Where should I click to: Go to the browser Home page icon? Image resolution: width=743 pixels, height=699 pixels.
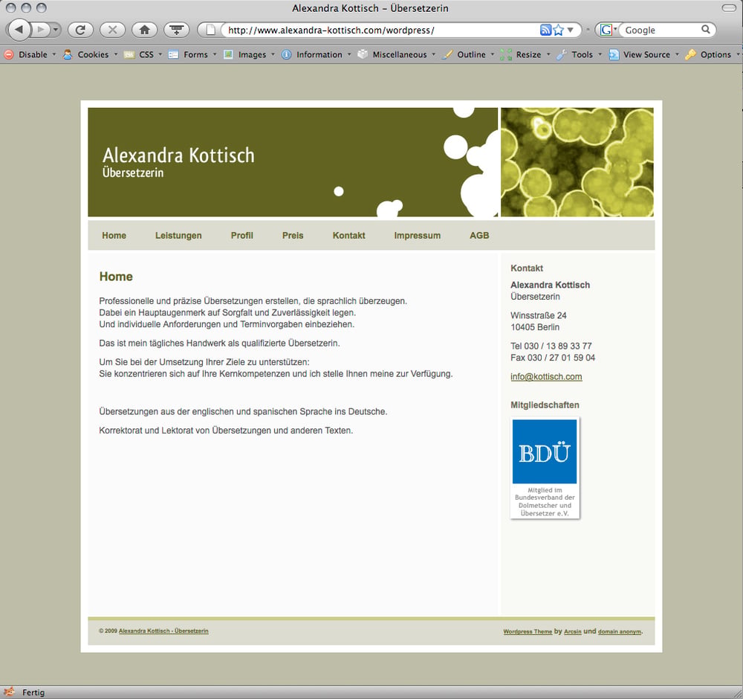pyautogui.click(x=145, y=30)
